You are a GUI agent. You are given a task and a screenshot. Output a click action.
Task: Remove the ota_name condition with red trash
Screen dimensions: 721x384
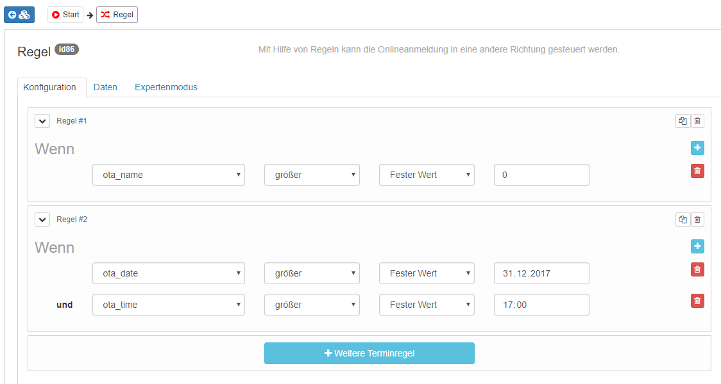[x=697, y=171]
